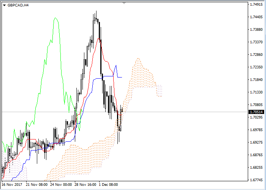266x190 pixels.
Task: Click price scale value 1.74915
Action: pos(256,5)
